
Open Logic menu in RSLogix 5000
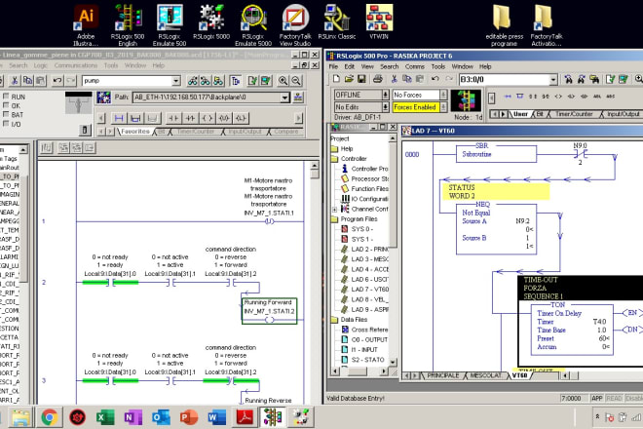click(41, 65)
